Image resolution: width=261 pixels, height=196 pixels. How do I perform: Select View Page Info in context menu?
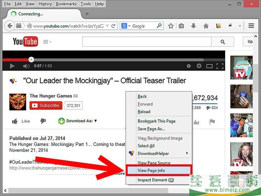coord(159,171)
